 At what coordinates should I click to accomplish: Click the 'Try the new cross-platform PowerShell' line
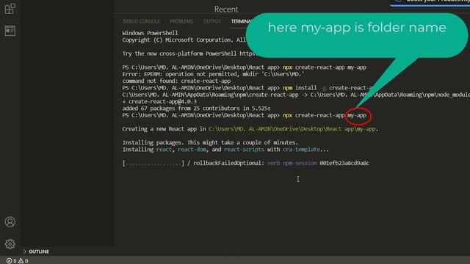point(190,54)
